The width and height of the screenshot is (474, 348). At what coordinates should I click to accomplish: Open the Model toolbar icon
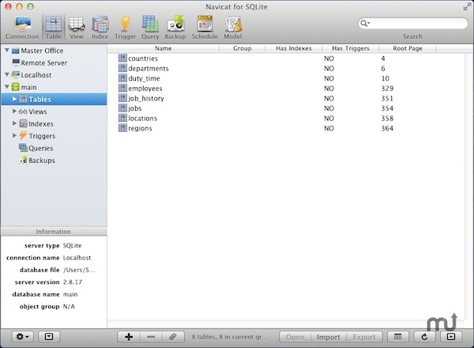pyautogui.click(x=233, y=28)
